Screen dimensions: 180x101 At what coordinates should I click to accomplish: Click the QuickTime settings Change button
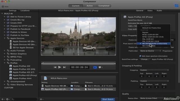145,59
